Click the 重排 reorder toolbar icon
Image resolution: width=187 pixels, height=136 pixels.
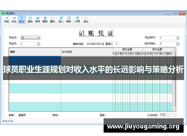coord(52,20)
